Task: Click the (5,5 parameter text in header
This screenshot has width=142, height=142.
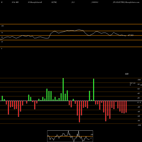Action: pos(73,2)
